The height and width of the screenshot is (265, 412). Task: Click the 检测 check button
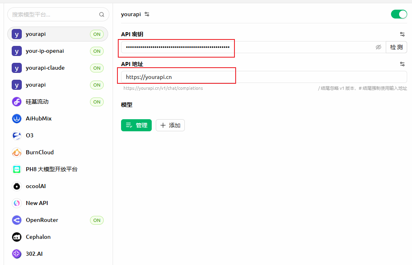tap(396, 47)
